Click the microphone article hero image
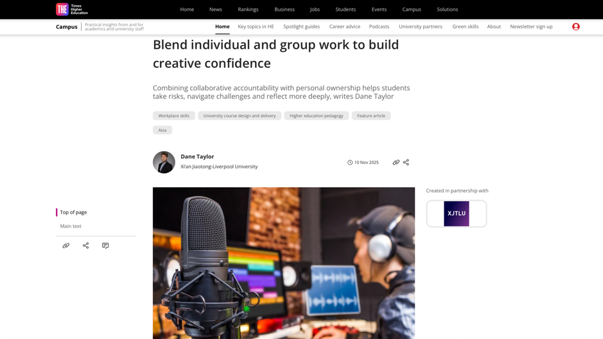This screenshot has width=603, height=339. tap(283, 263)
